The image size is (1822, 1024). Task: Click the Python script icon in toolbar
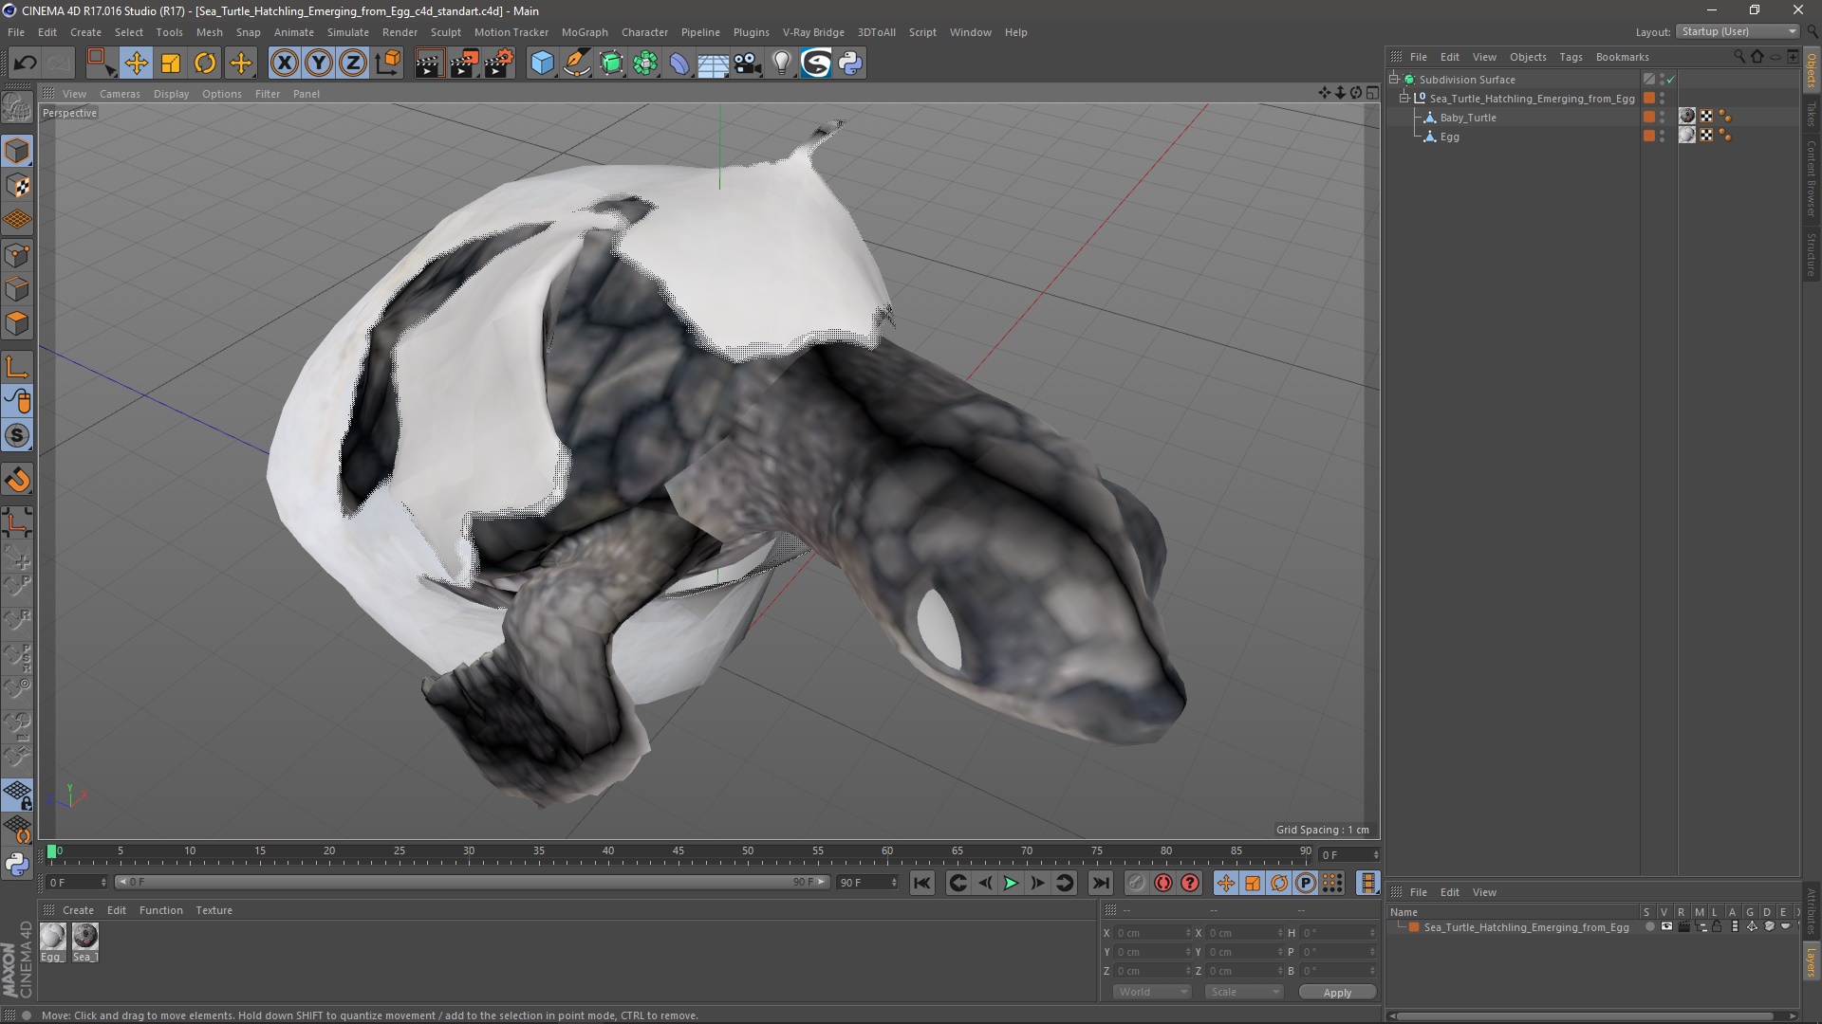[850, 64]
